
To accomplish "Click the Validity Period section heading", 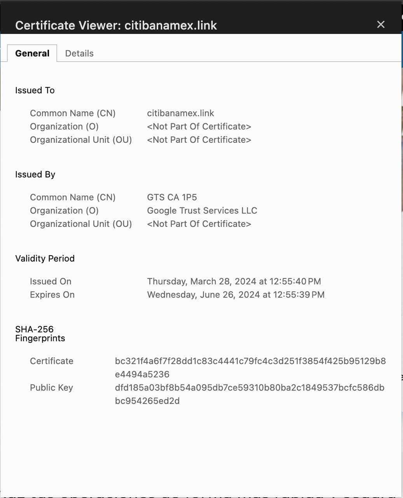I will [45, 258].
